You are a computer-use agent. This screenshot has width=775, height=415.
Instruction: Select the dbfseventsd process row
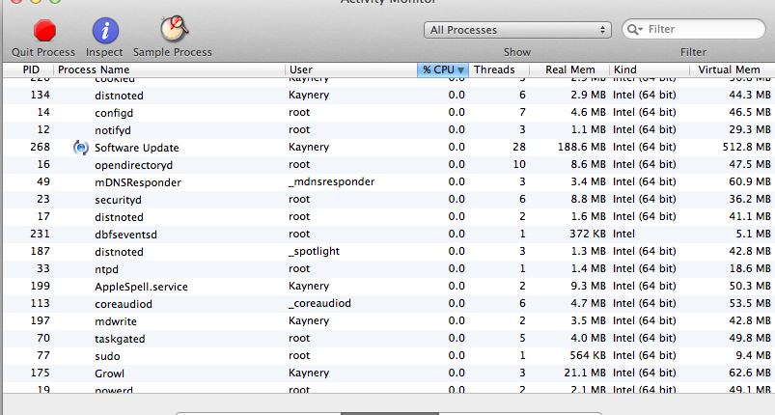[389, 235]
